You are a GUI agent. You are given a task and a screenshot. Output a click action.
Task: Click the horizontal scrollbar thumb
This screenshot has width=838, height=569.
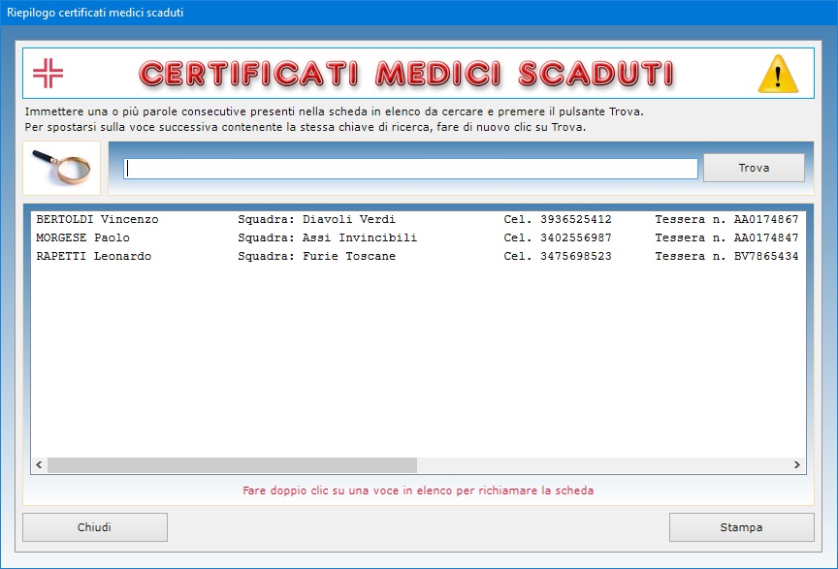pyautogui.click(x=232, y=465)
